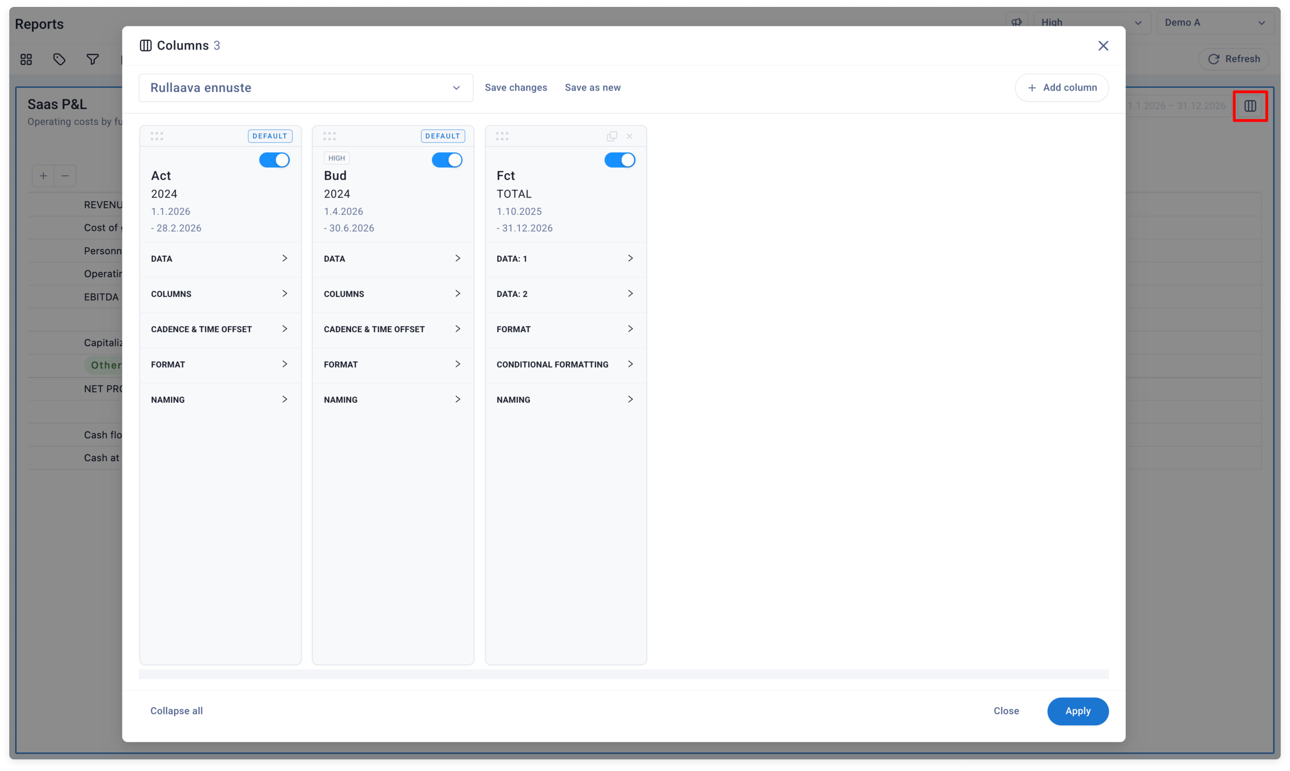Expand CADENCE & TIME OFFSET in Bud card
Screen dimensions: 1290x771
pos(393,329)
